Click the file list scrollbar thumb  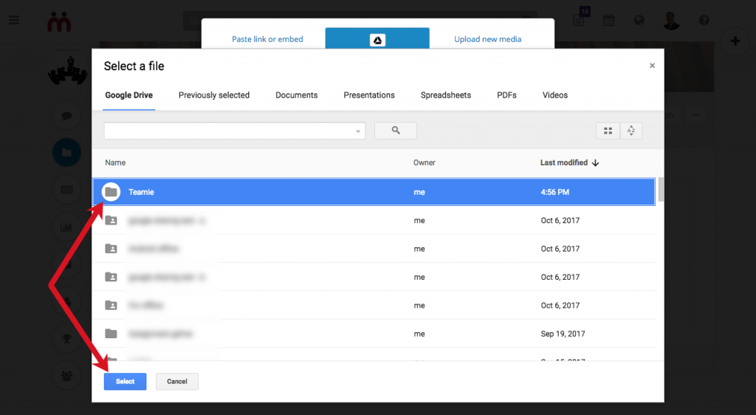coord(661,190)
